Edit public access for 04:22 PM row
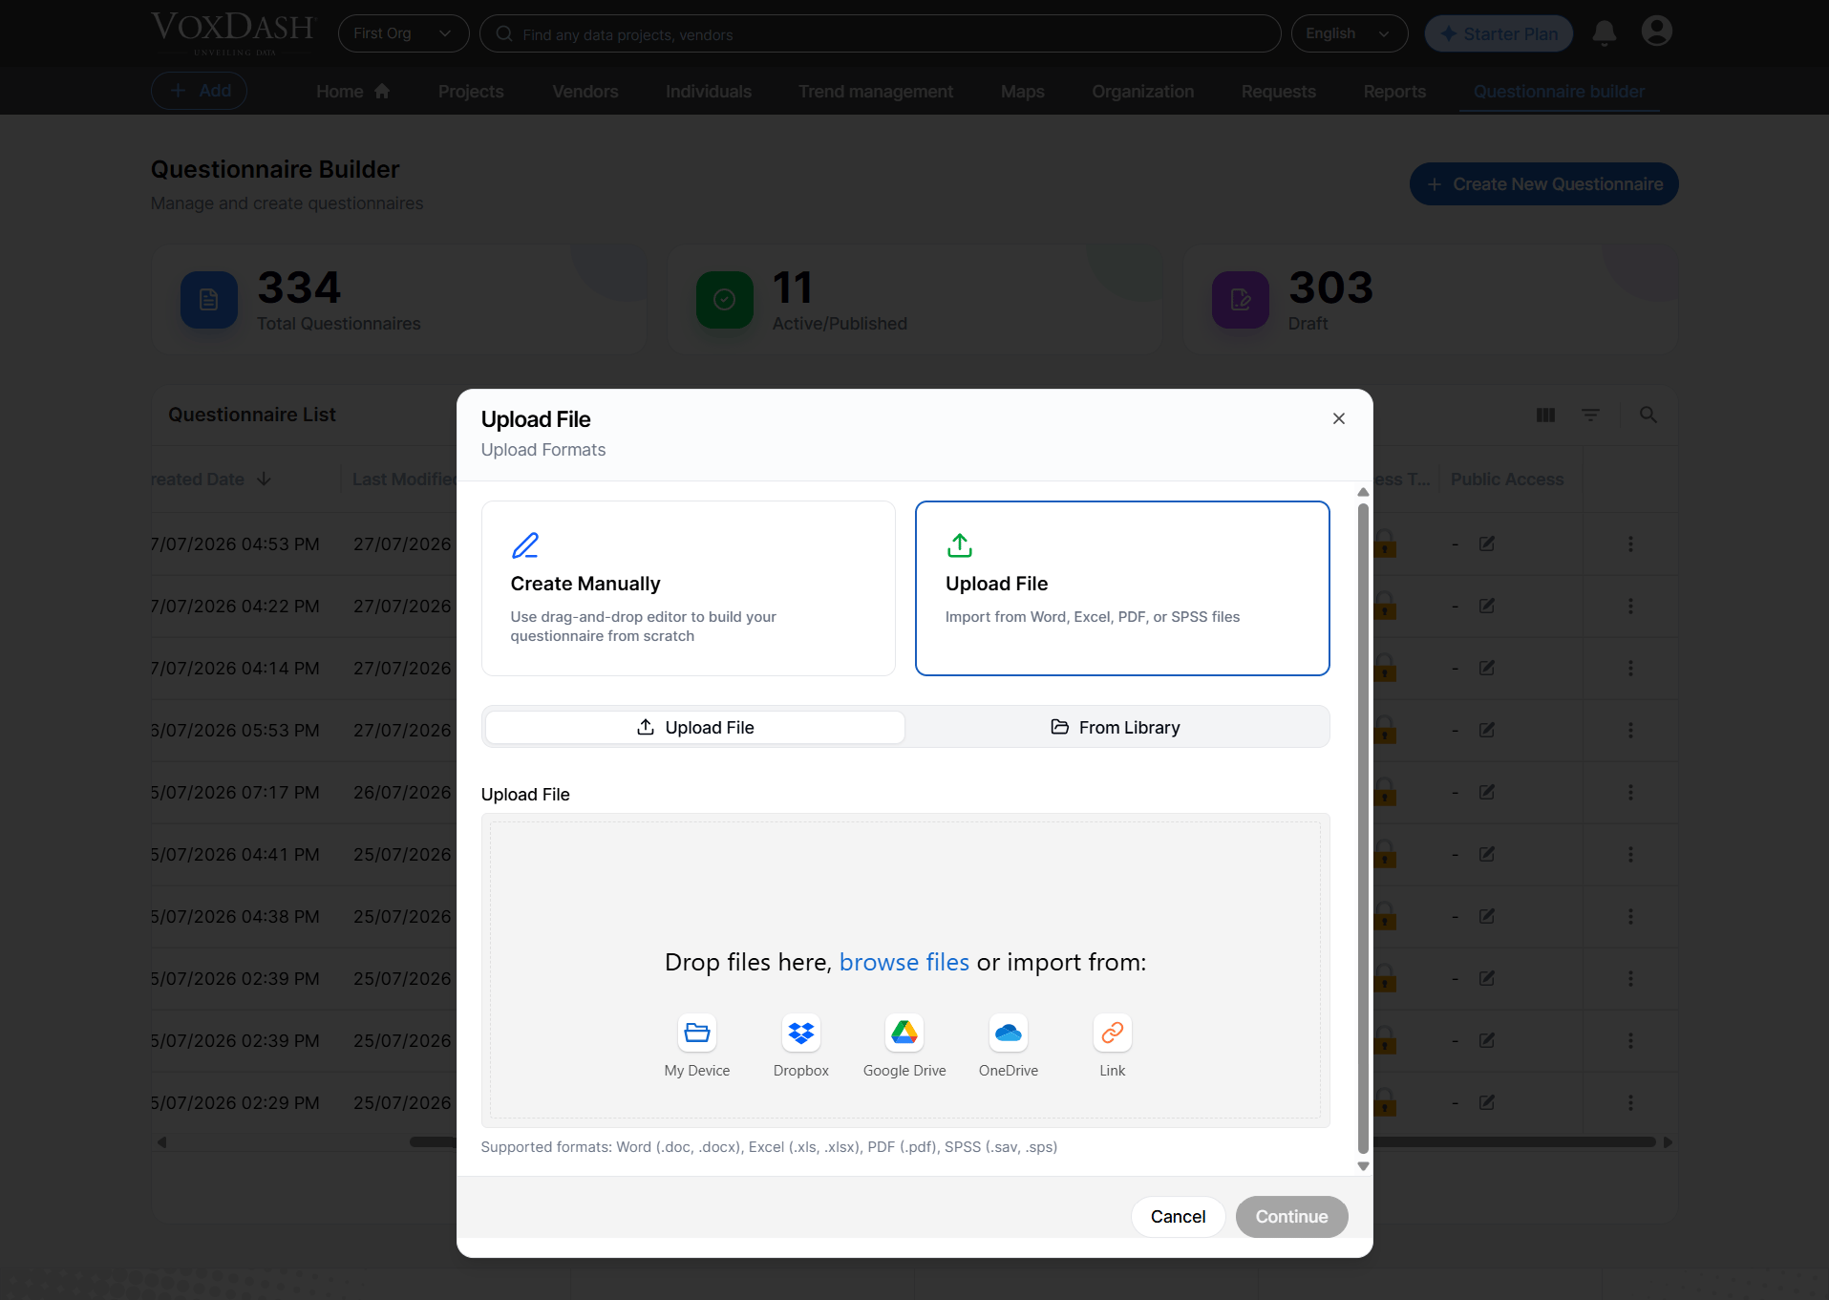1829x1300 pixels. (x=1486, y=606)
